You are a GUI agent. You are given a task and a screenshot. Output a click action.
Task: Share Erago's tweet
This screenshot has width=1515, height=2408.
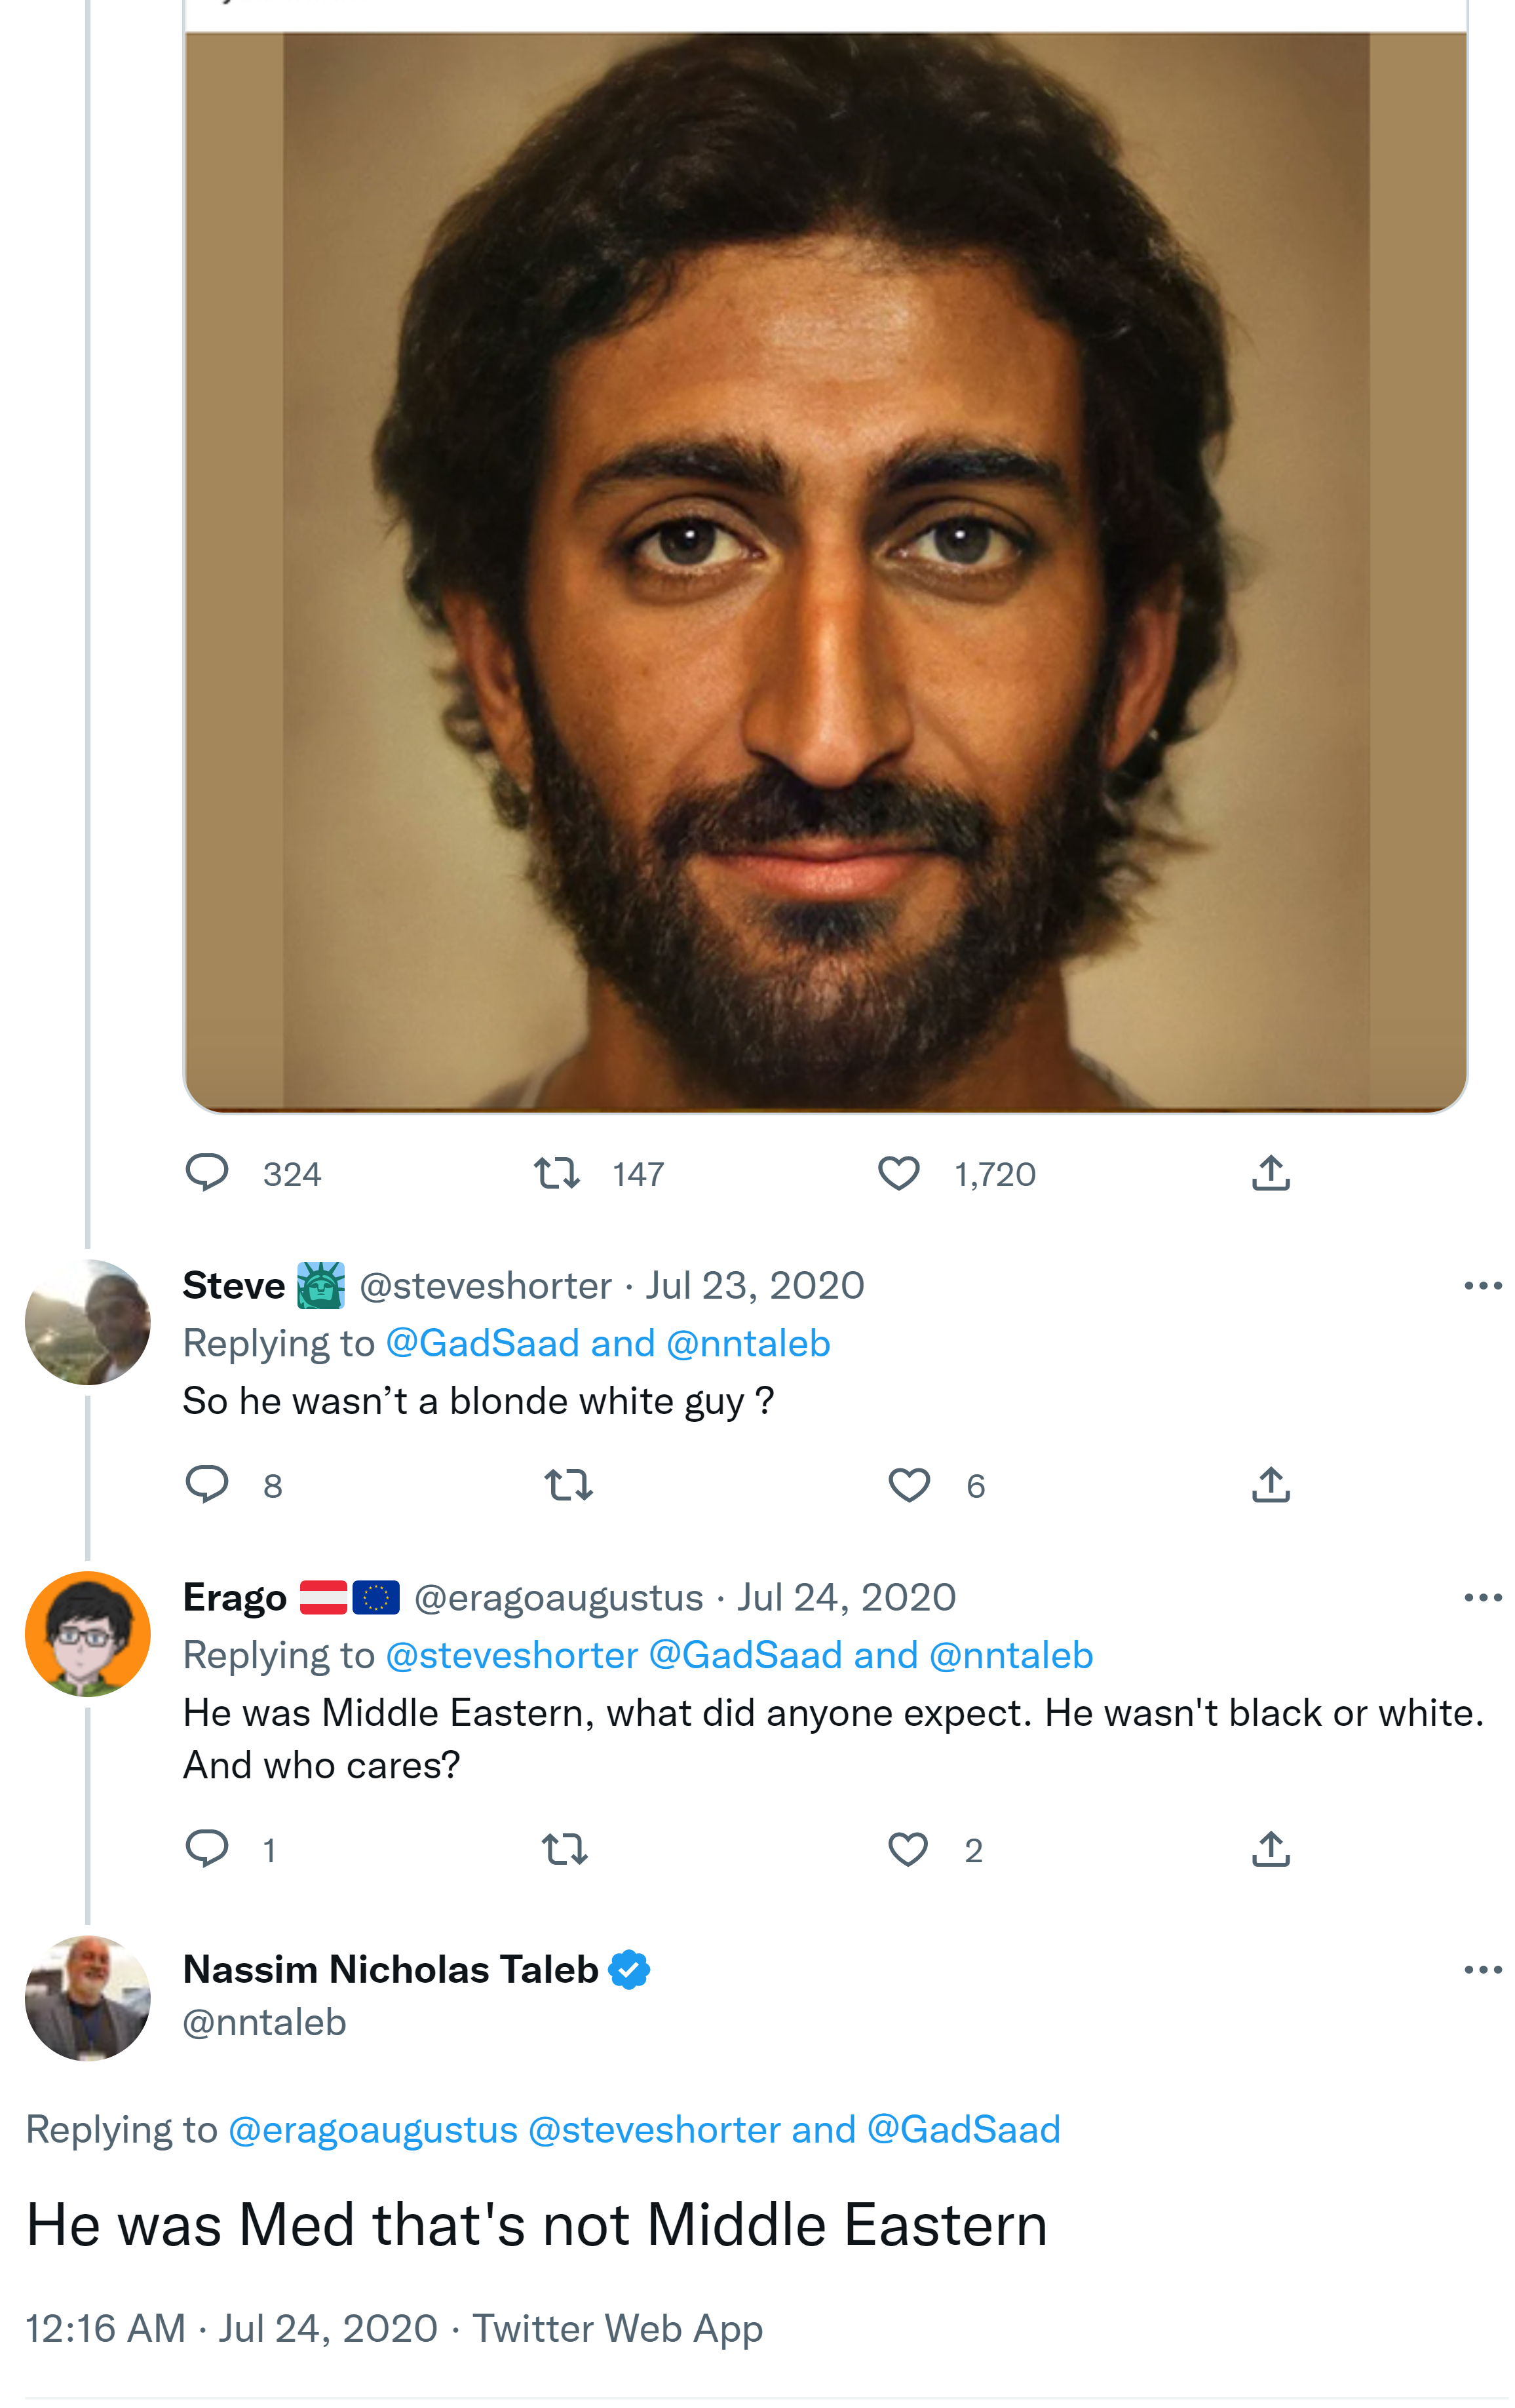click(x=1270, y=1849)
